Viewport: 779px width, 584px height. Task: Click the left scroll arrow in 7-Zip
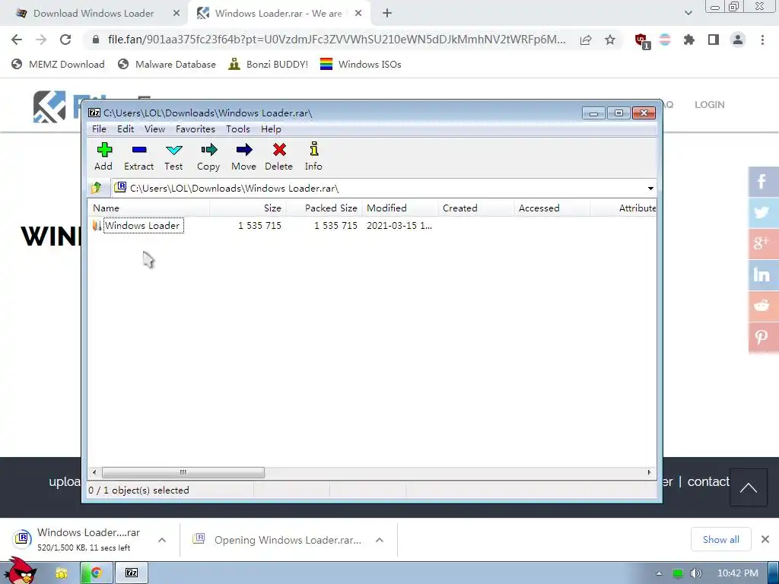click(x=94, y=472)
